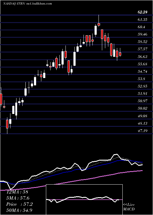The width and height of the screenshot is (153, 215).
Task: Select the 50MA : 54.9 readout
Action: pos(20,210)
